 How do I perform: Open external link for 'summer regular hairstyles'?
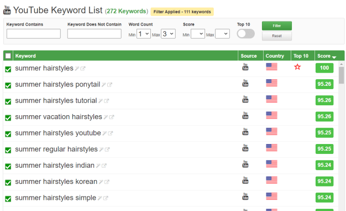click(x=107, y=150)
